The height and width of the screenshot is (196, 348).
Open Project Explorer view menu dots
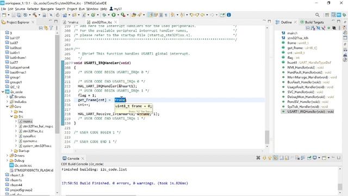(57, 28)
